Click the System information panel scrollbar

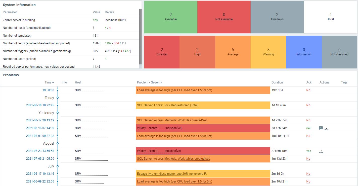pyautogui.click(x=140, y=37)
